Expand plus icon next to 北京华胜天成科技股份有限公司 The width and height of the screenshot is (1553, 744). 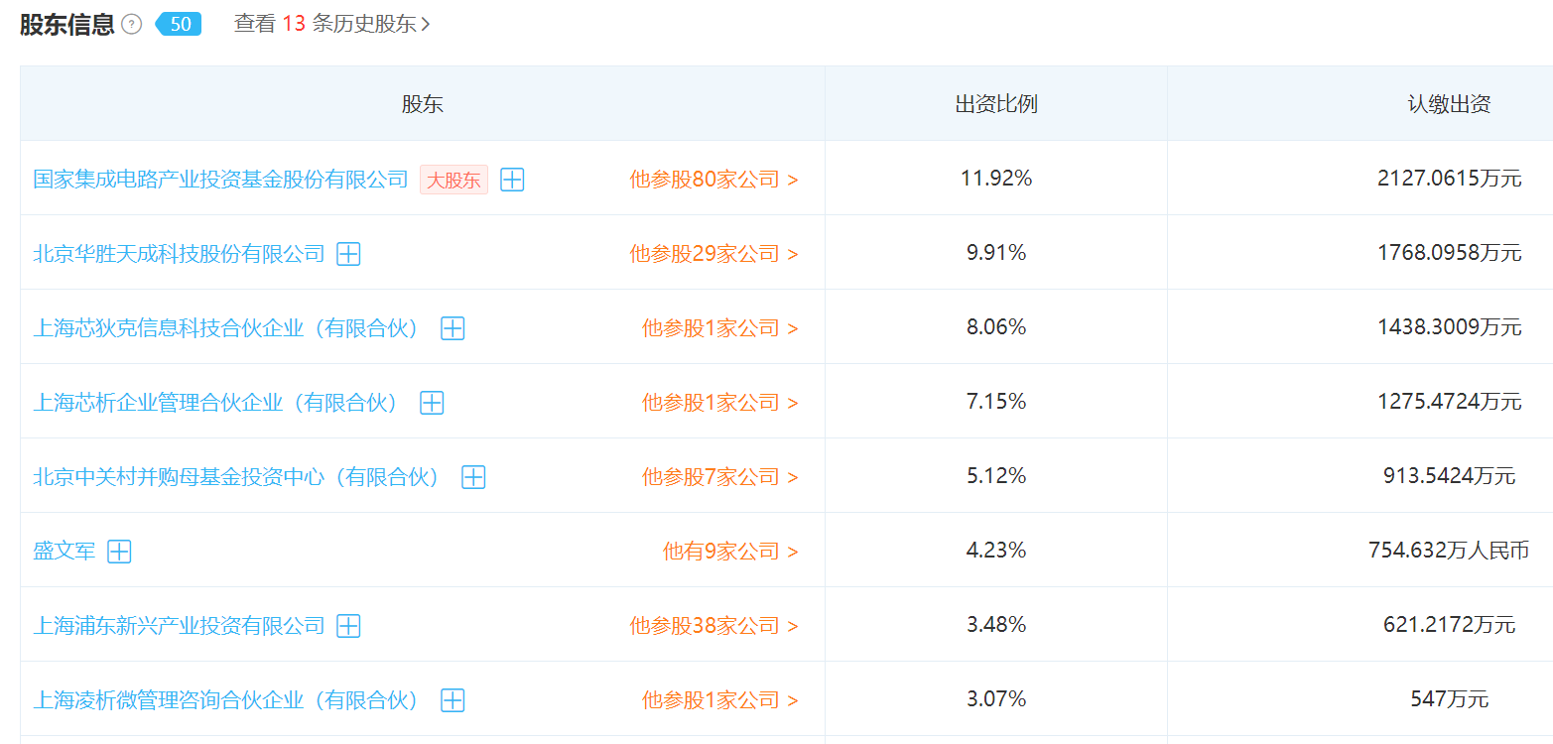348,254
